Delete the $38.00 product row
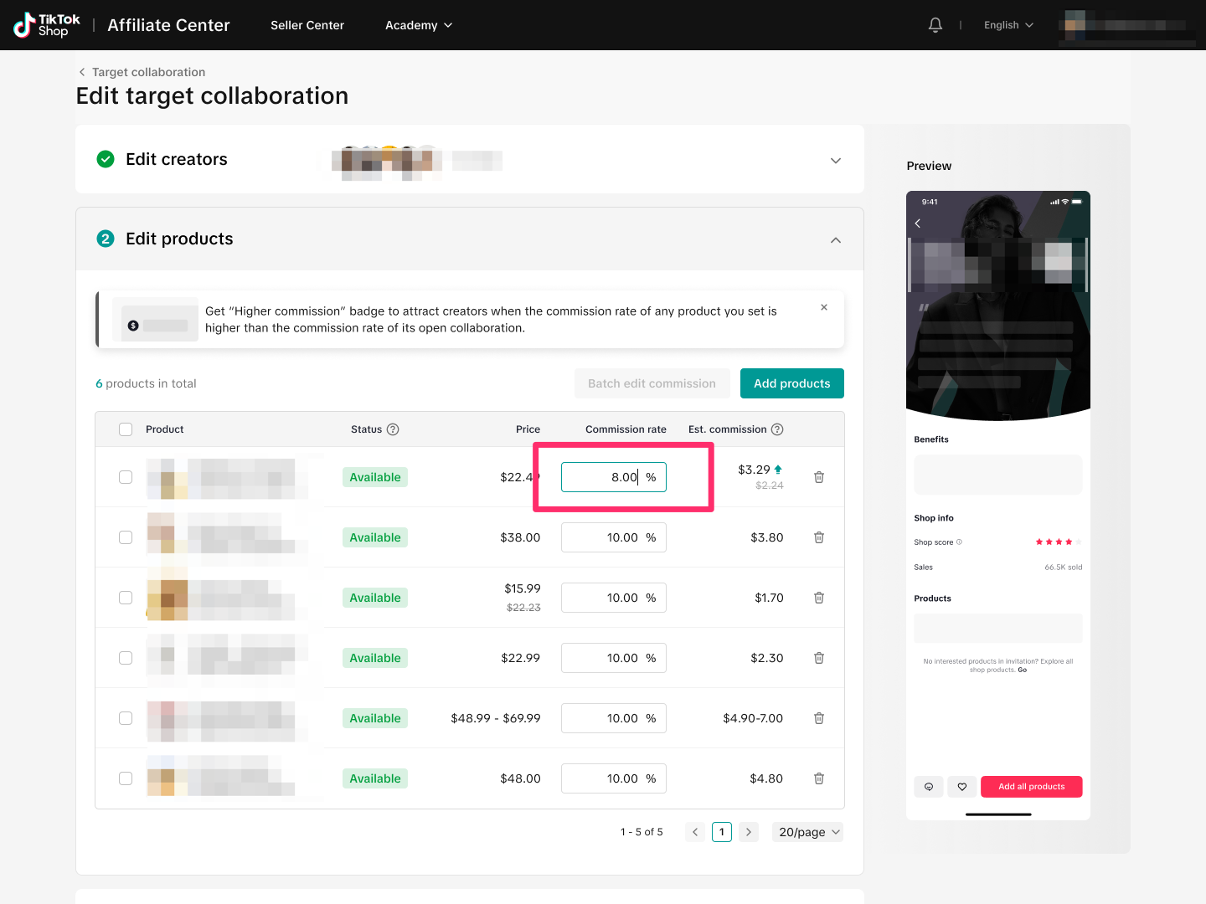Viewport: 1206px width, 904px height. click(x=819, y=537)
